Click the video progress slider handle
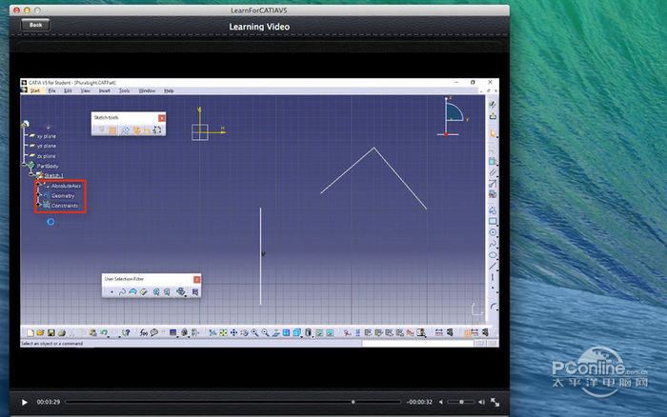Image resolution: width=667 pixels, height=417 pixels. point(354,402)
